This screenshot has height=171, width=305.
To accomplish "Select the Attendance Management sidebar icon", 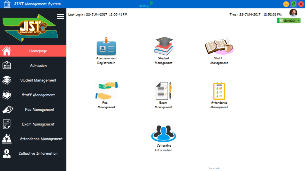I will (x=7, y=139).
